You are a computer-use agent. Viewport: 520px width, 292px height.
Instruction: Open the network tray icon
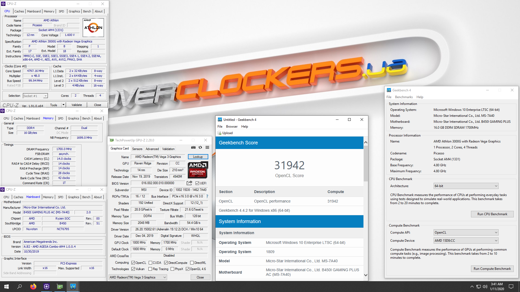pyautogui.click(x=479, y=287)
